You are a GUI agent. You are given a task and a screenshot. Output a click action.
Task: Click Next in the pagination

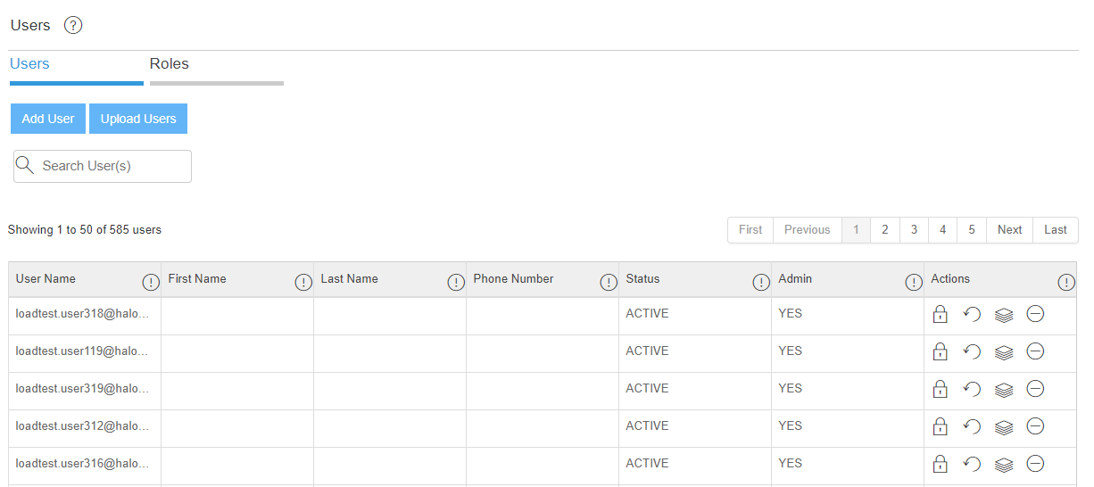click(x=1009, y=230)
